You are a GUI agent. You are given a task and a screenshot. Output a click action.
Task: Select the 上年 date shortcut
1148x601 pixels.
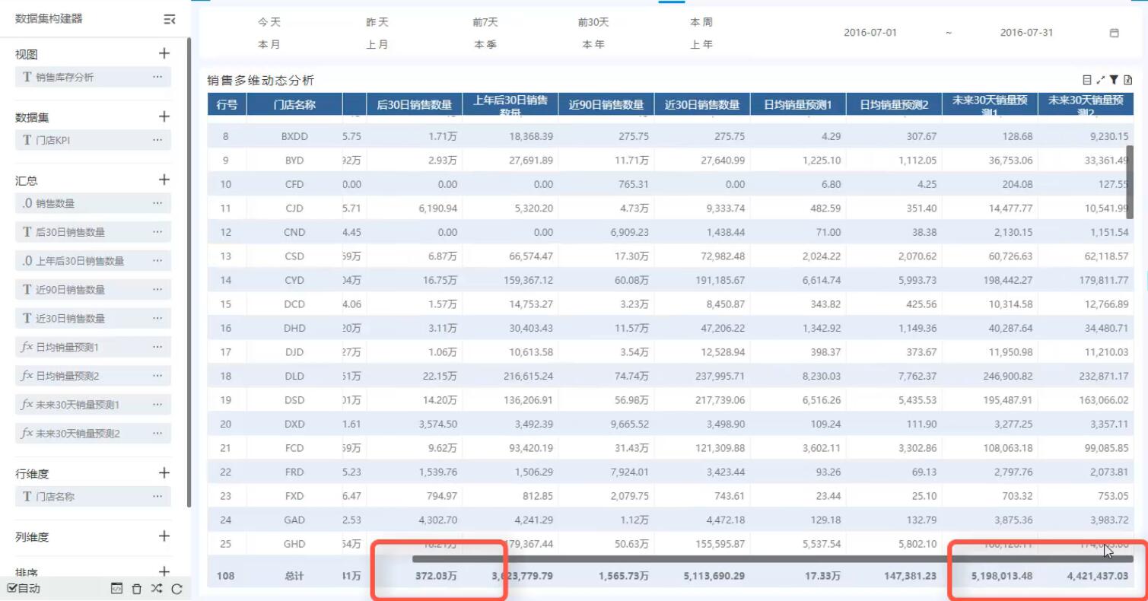701,44
